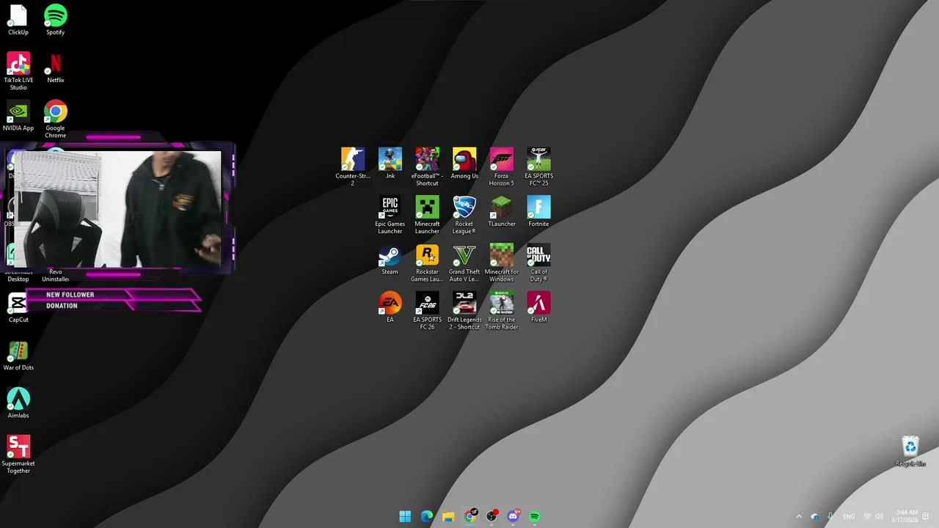Open the Forza Horizon 5 shortcut
This screenshot has height=528, width=939.
[x=502, y=166]
